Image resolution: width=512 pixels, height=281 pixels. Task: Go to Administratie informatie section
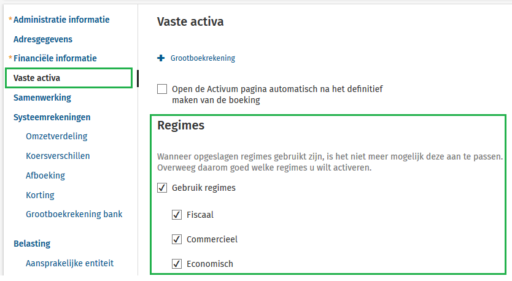tap(61, 20)
